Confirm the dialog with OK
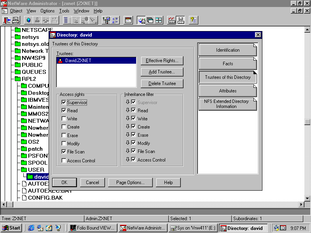311x233 pixels. 65,182
